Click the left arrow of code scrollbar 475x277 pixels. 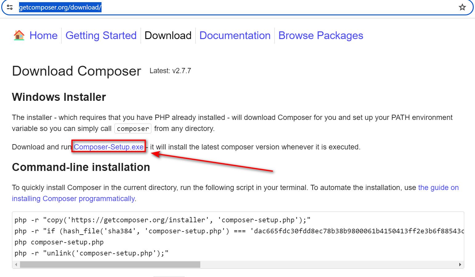point(16,264)
